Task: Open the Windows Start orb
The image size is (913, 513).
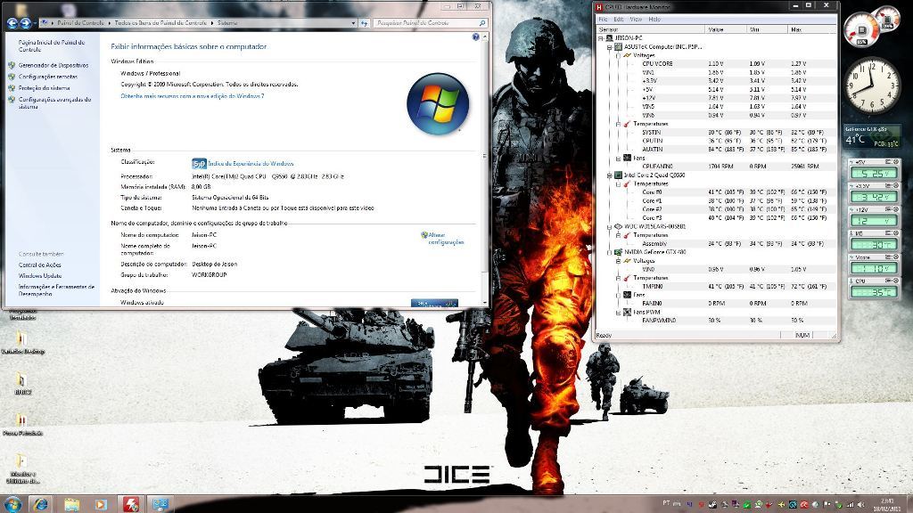Action: tap(12, 504)
